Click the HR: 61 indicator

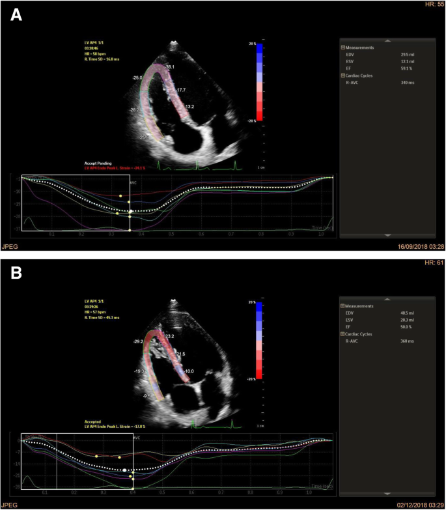(434, 262)
